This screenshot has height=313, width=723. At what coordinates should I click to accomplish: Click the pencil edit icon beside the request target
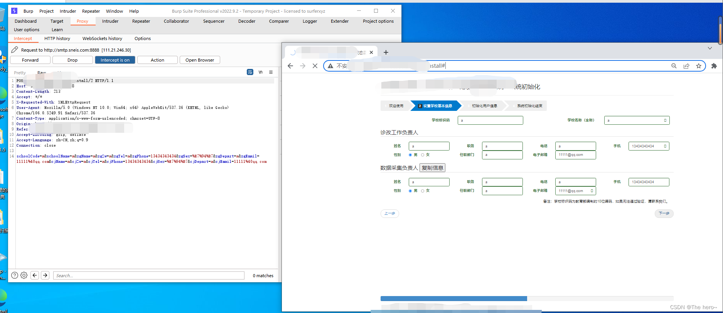tap(15, 50)
